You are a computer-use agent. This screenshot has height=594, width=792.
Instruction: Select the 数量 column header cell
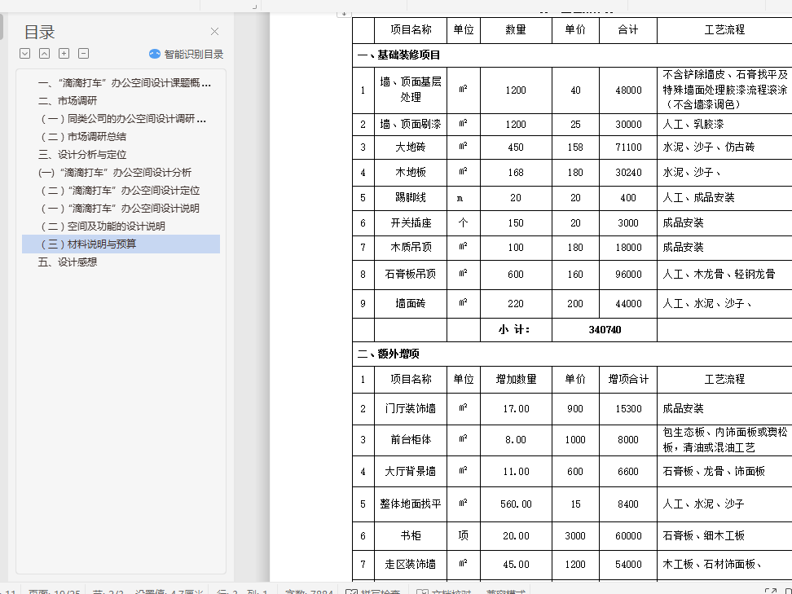coord(516,30)
